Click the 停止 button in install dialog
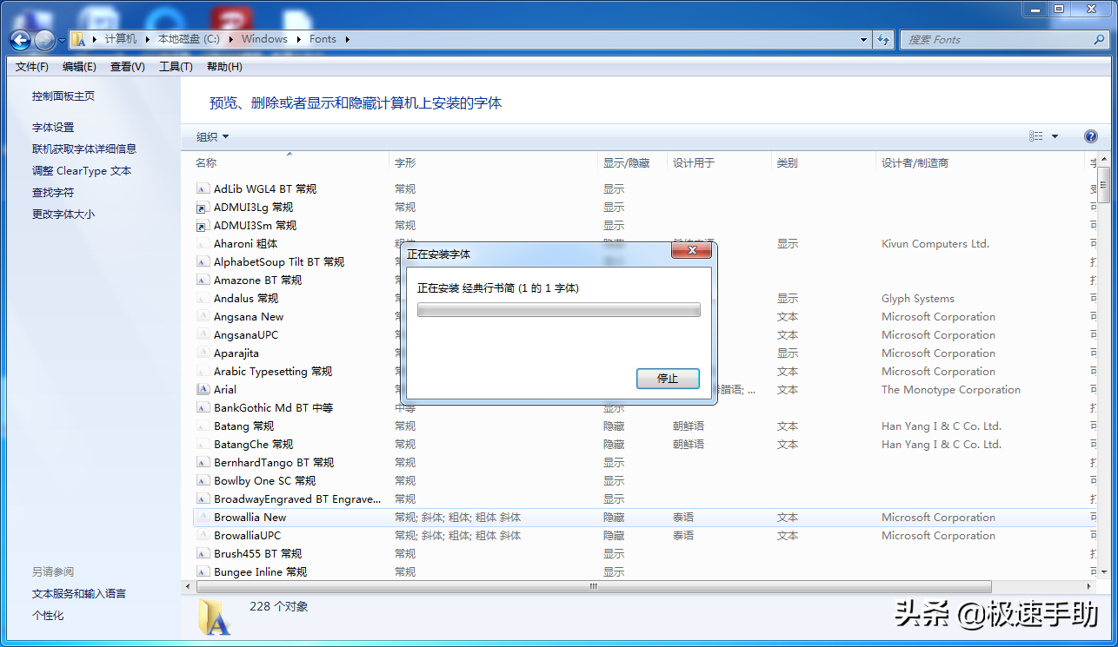The height and width of the screenshot is (647, 1118). (668, 379)
